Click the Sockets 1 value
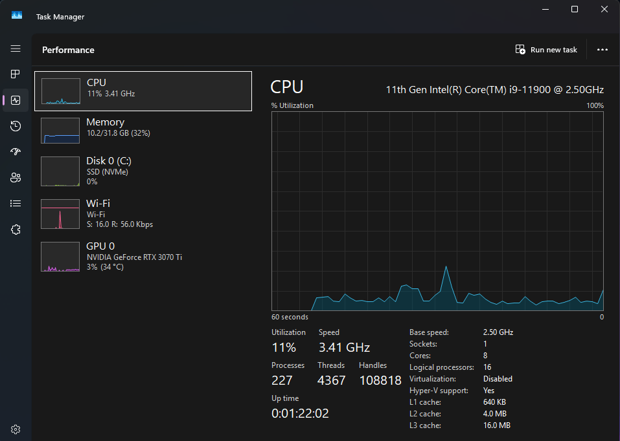620x441 pixels. coord(485,344)
